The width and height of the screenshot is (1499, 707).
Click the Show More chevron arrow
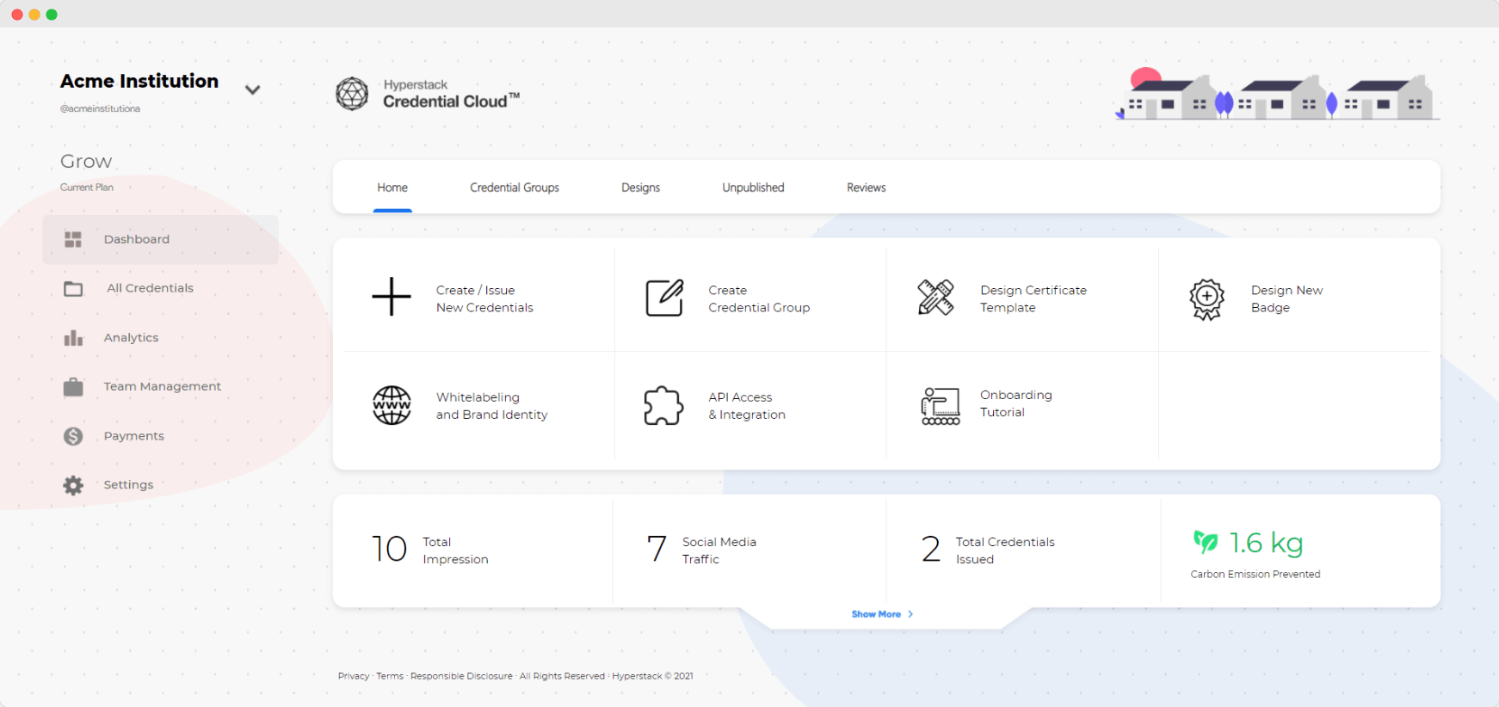point(910,614)
